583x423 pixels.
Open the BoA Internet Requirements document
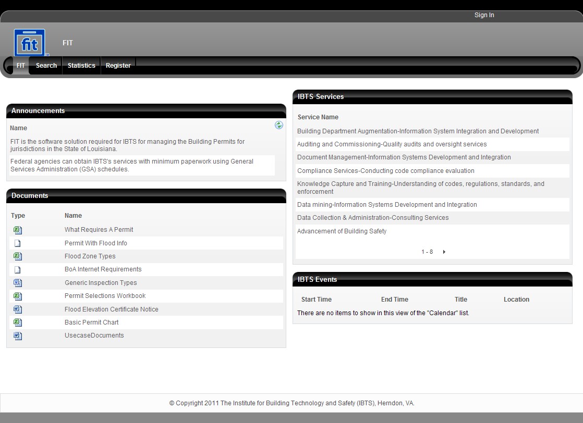click(103, 269)
